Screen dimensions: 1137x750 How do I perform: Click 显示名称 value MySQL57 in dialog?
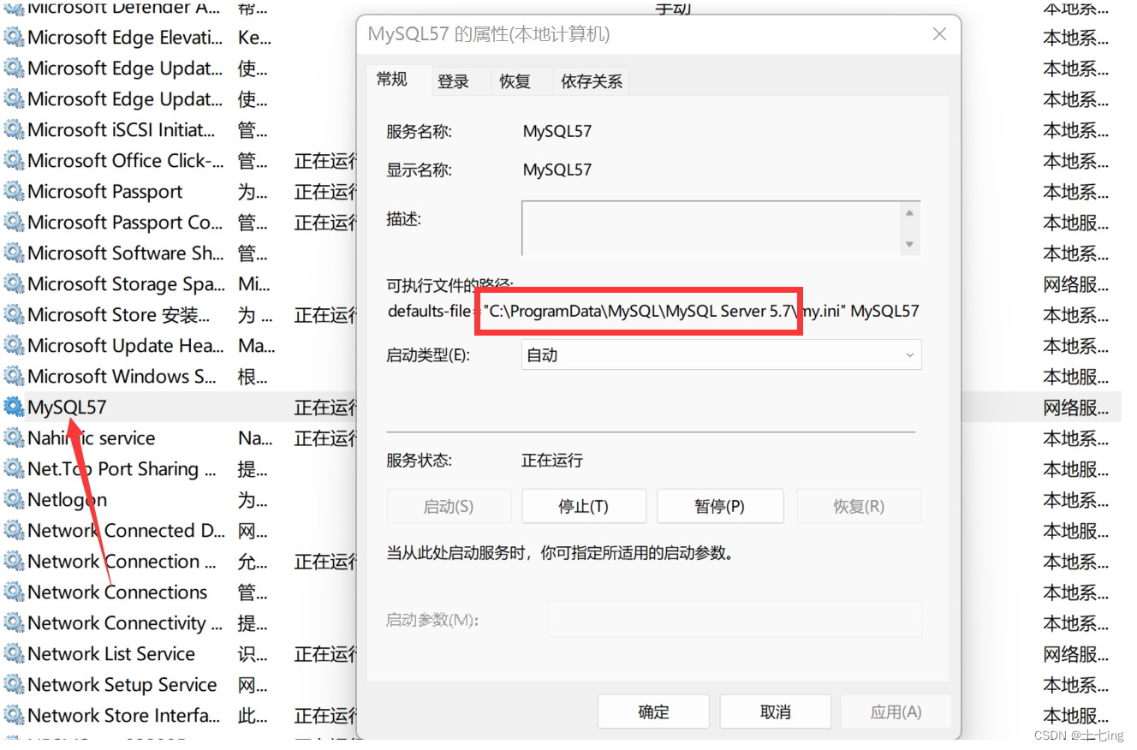pyautogui.click(x=557, y=170)
